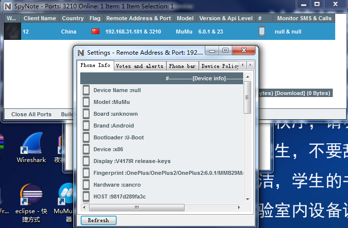Screen dimensions: 348x228
Task: Click the icon box beside Device :x86
Action: point(86,149)
